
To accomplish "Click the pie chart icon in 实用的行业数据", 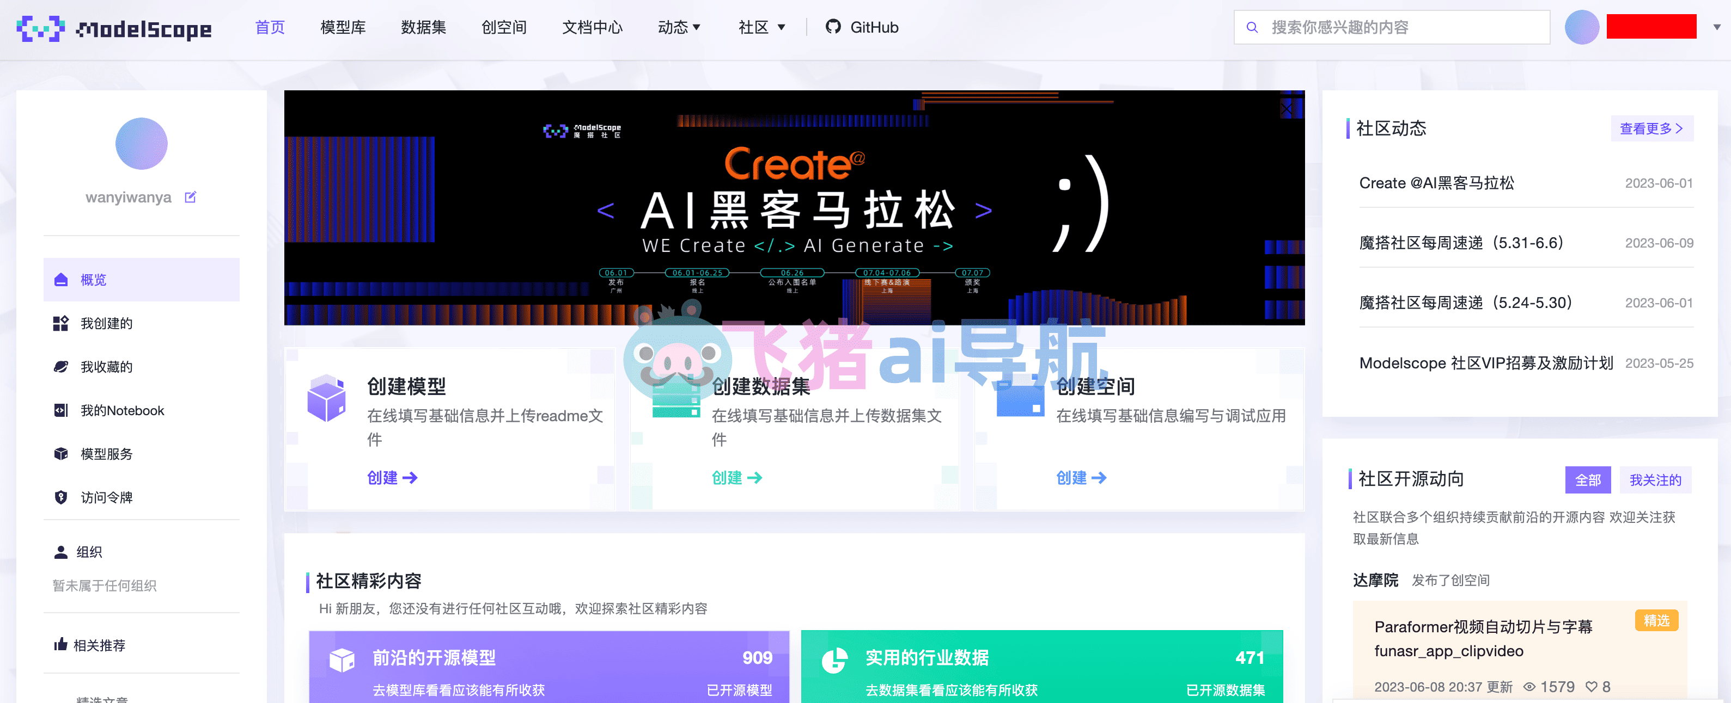I will point(834,661).
